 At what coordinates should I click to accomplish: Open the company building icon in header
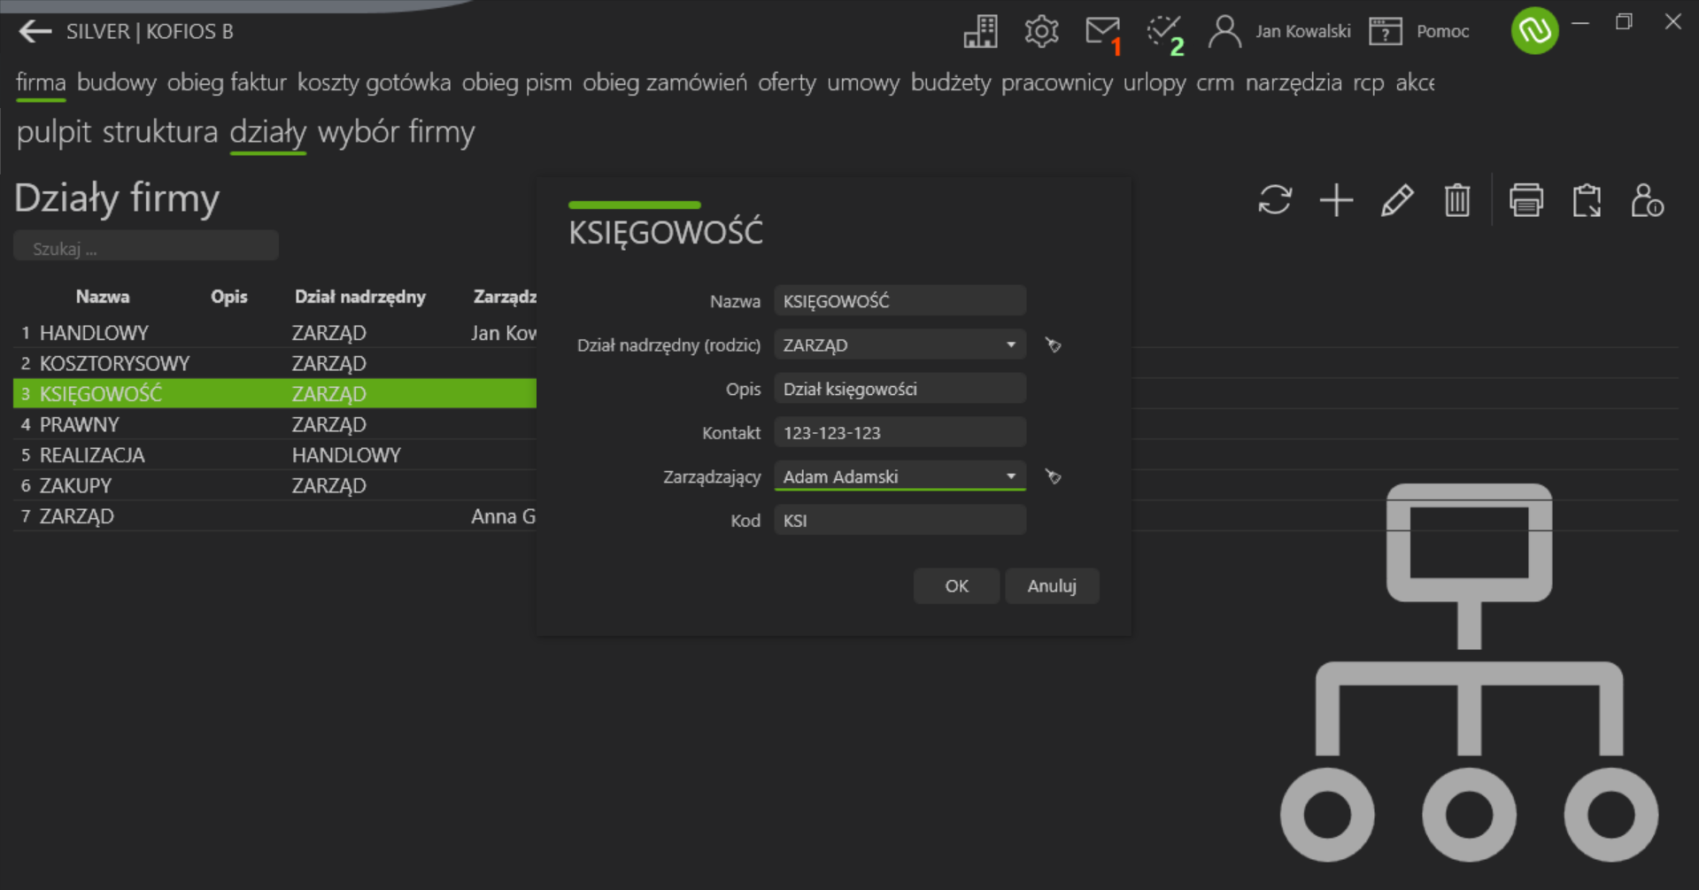[x=980, y=32]
